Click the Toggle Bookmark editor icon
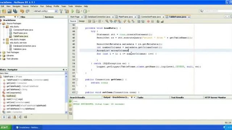The image size is (232, 130). tap(133, 21)
